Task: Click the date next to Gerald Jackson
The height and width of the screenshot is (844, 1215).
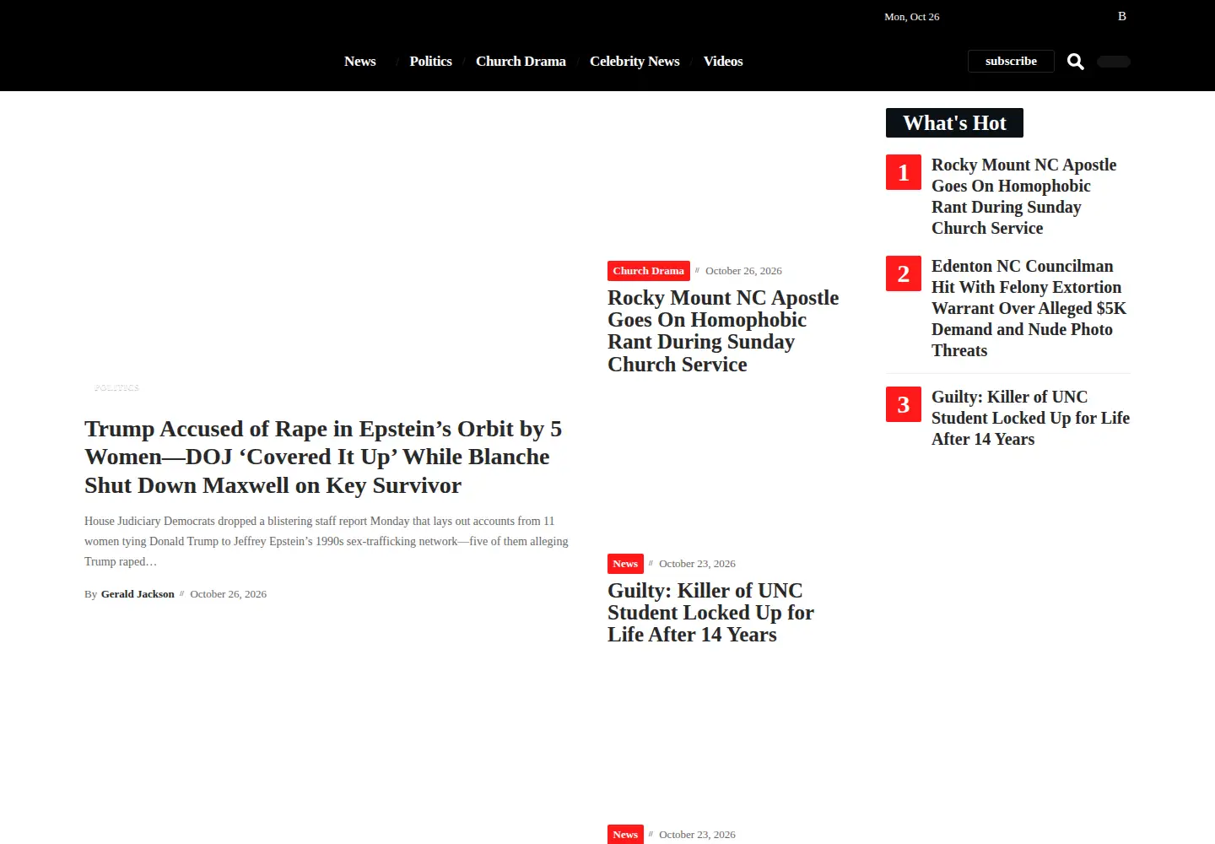Action: pyautogui.click(x=228, y=594)
